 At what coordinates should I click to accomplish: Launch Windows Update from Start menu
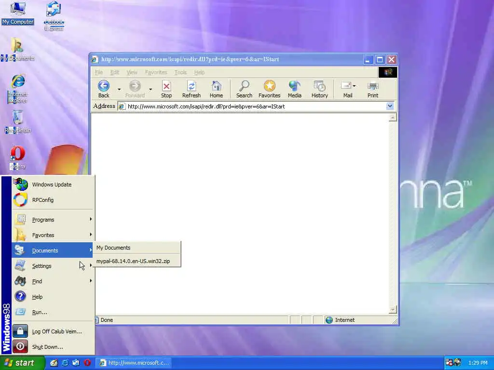(53, 185)
